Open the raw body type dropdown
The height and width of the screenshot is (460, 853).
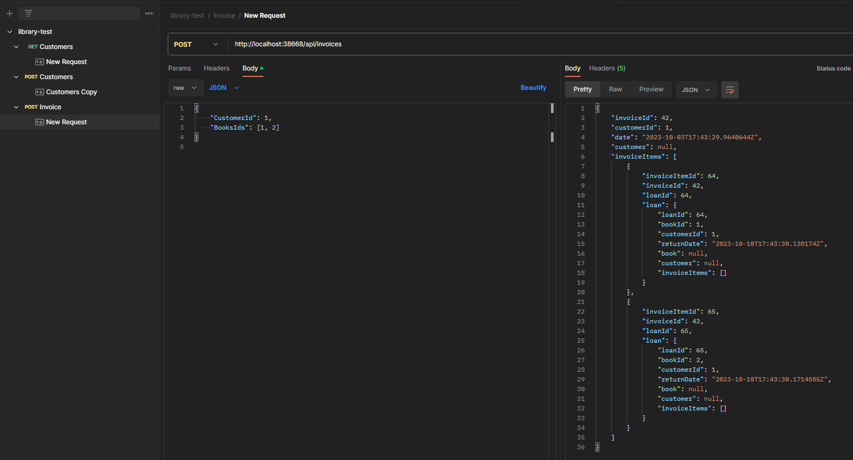pyautogui.click(x=185, y=88)
